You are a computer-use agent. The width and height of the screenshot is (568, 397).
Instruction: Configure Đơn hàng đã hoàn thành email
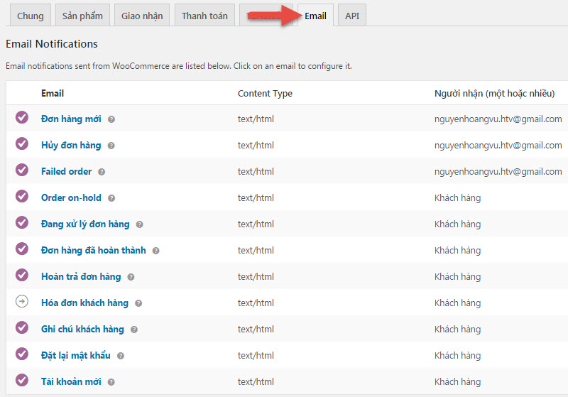94,250
